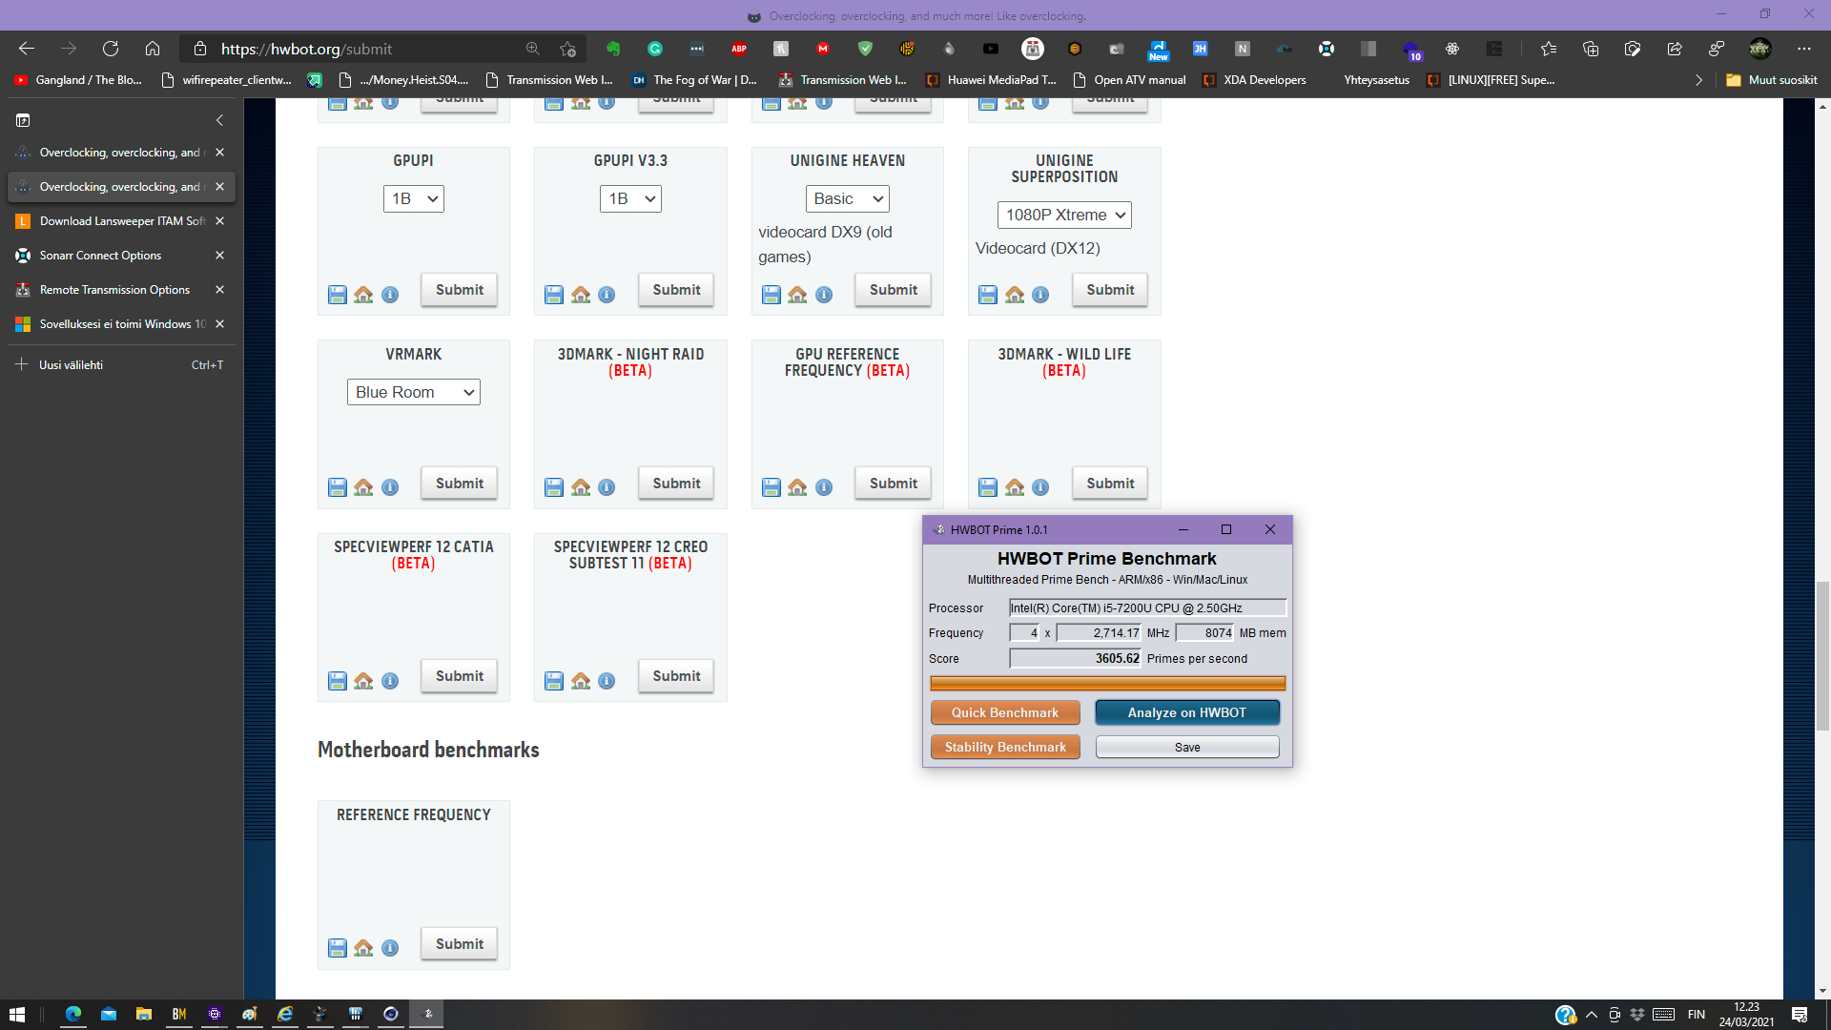Viewport: 1831px width, 1030px height.
Task: Open the Windows Start menu
Action: 17,1014
